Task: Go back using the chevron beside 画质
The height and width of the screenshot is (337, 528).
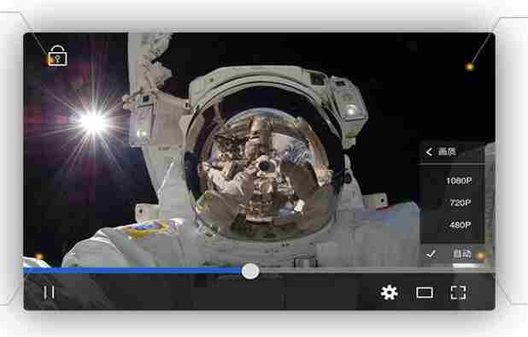Action: coord(429,152)
